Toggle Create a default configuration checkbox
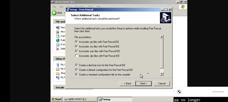Image resolution: width=228 pixels, height=102 pixels. (x=77, y=70)
